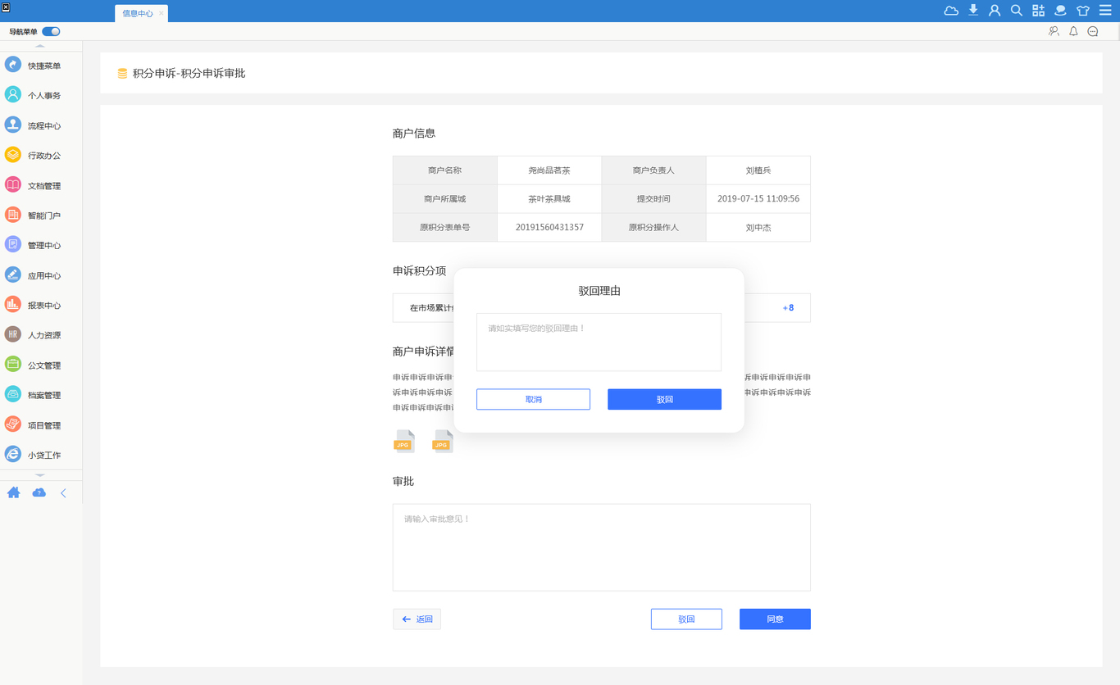Click the 公文管理 sidebar icon
Screen dimensions: 1120x685
13,364
